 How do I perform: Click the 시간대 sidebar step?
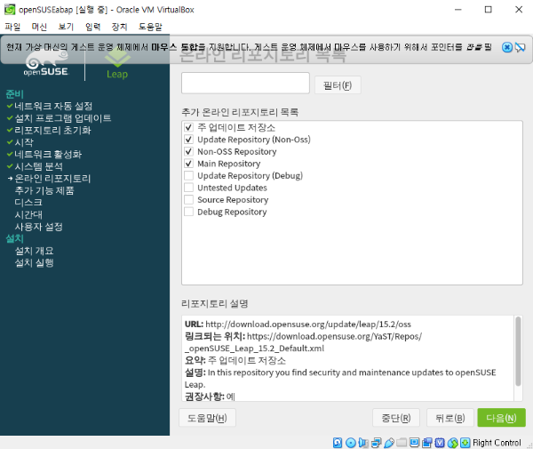pos(28,214)
